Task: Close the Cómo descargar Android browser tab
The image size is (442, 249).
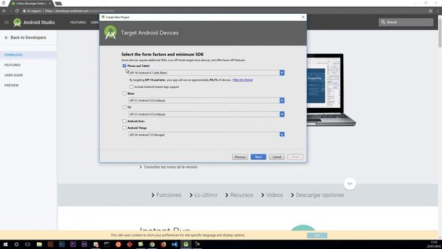Action: click(50, 3)
